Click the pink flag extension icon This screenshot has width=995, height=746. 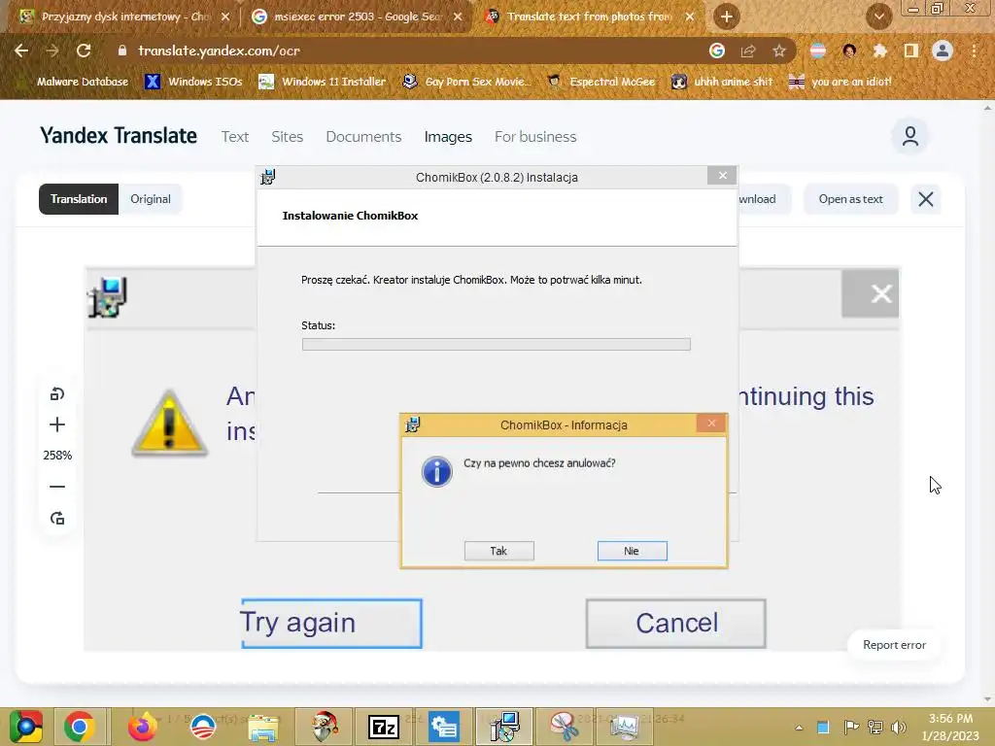[x=818, y=51]
